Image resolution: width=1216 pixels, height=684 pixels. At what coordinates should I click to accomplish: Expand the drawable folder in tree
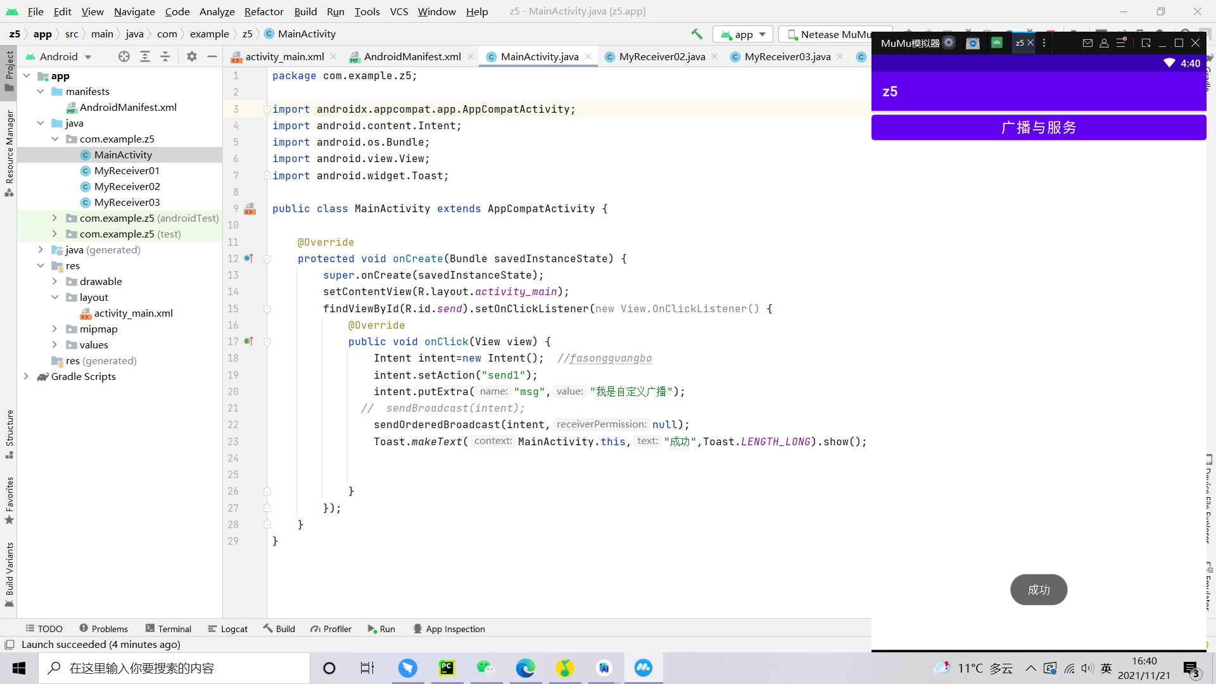[x=54, y=281]
